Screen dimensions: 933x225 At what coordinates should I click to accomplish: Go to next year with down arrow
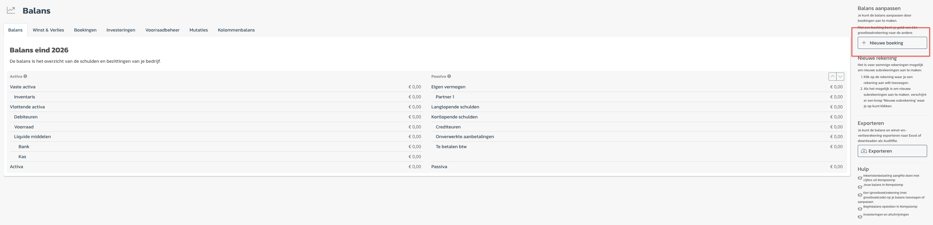click(x=840, y=76)
